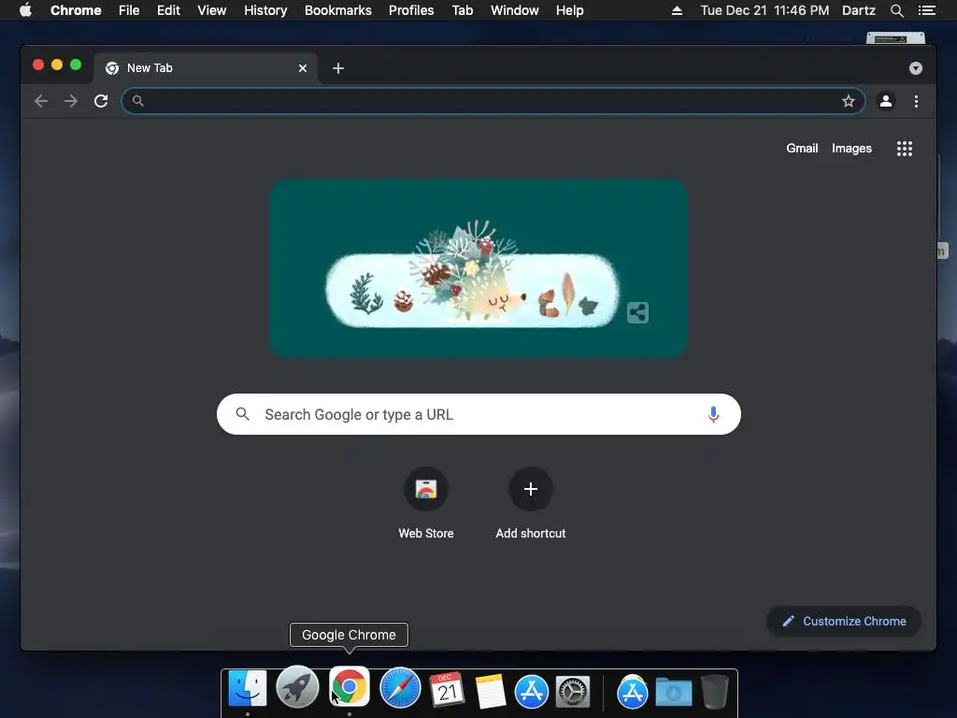This screenshot has height=718, width=957.
Task: Open the Profiles menu
Action: click(x=411, y=10)
